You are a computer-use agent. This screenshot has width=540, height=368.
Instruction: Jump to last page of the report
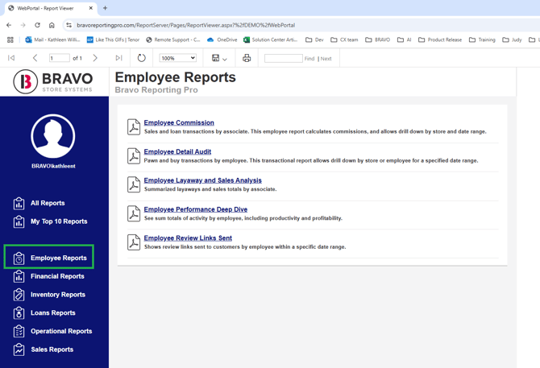(118, 58)
